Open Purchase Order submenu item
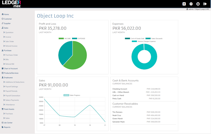 12,55
